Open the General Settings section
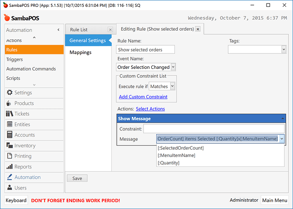Viewport: 293px width, 209px height. point(88,40)
